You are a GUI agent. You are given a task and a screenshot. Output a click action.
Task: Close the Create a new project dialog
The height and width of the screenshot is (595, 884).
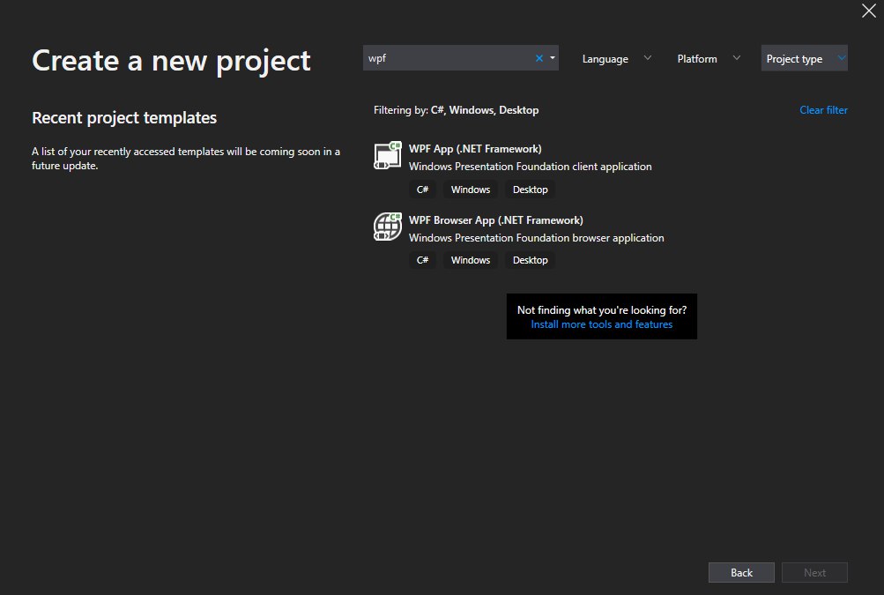(869, 11)
